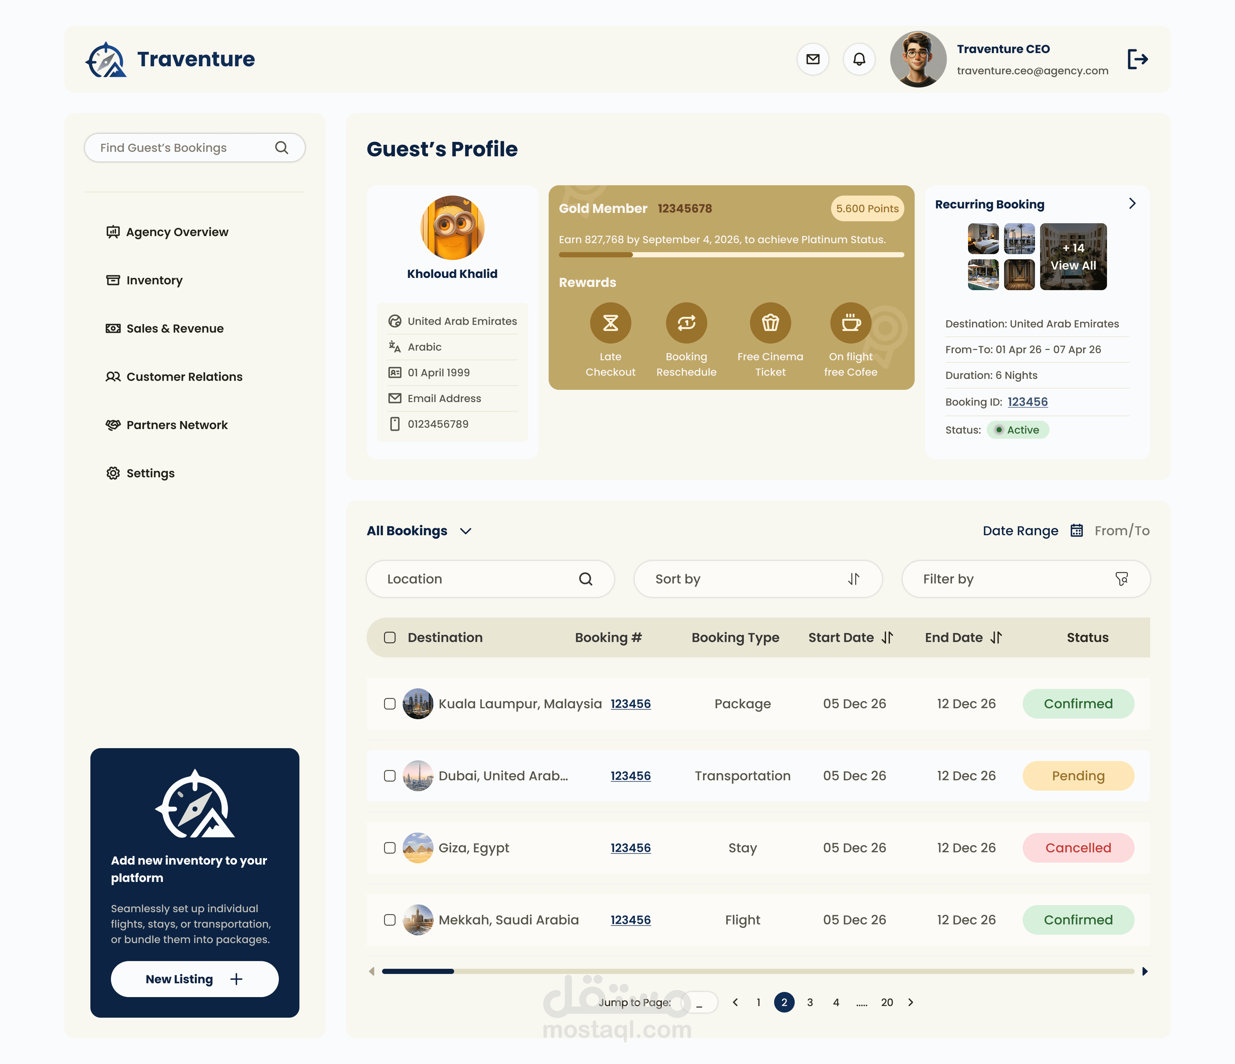1235x1064 pixels.
Task: Click the logout icon in header
Action: [x=1137, y=59]
